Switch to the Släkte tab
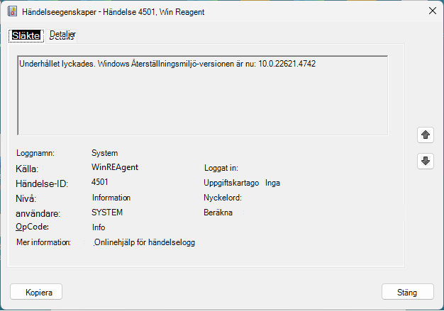Image resolution: width=444 pixels, height=311 pixels. (26, 35)
